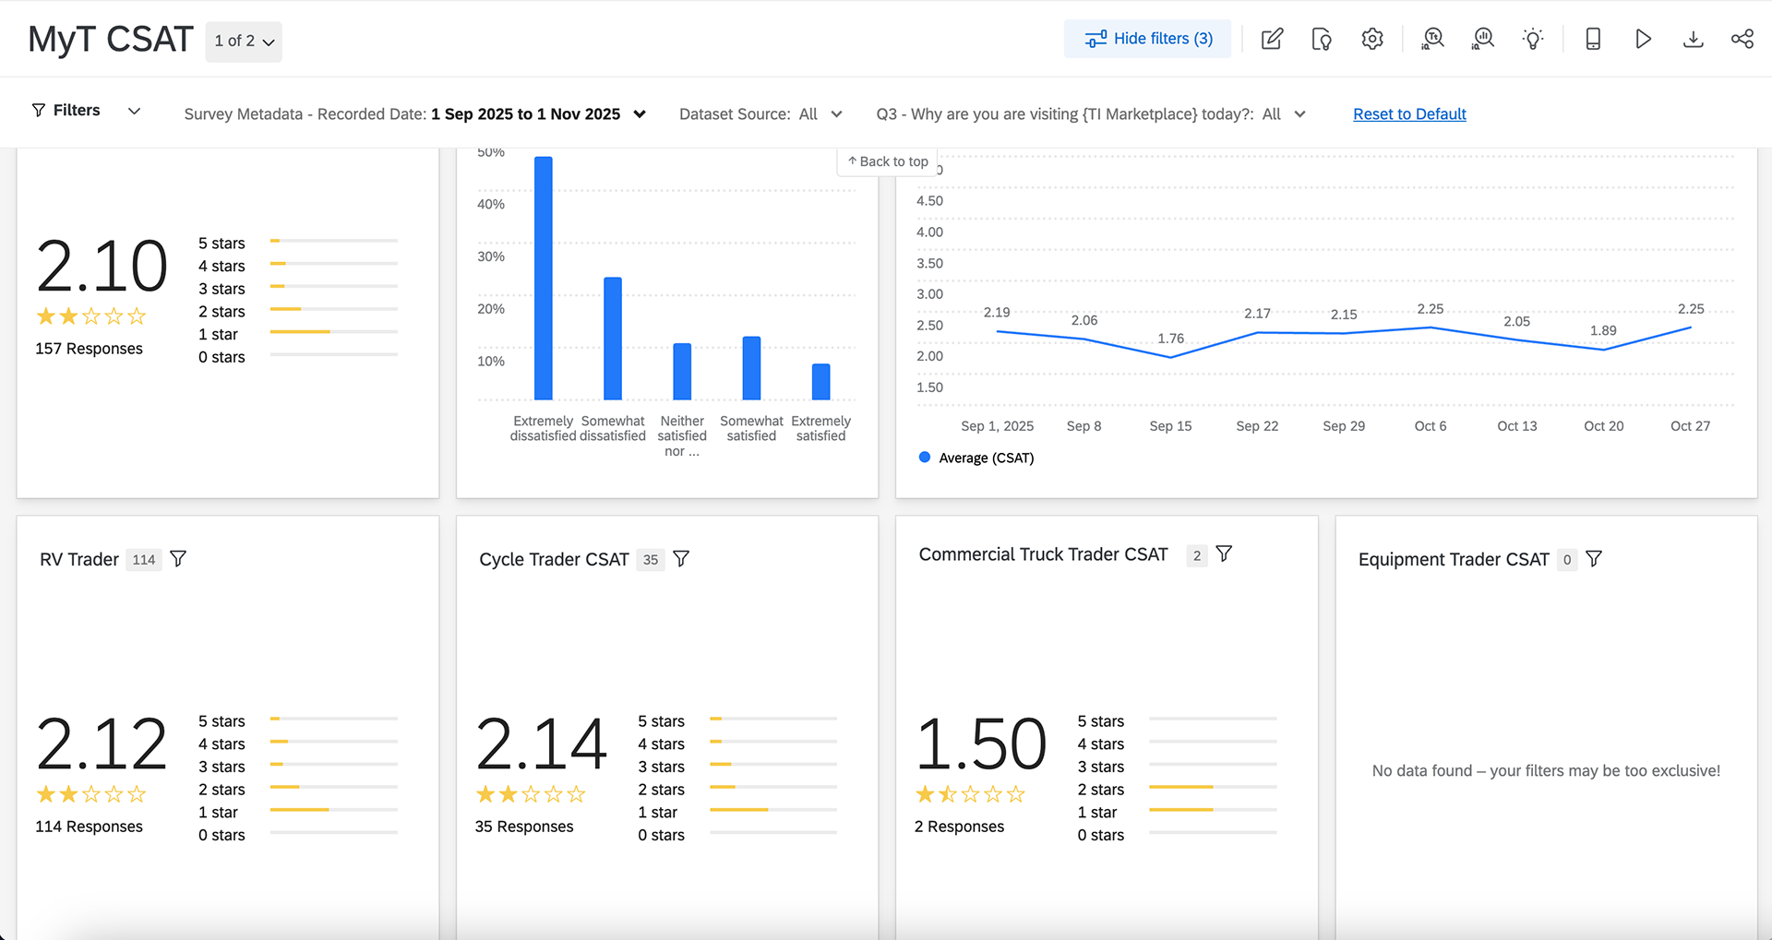This screenshot has width=1772, height=940.
Task: Expand the Filters chevron
Action: coord(134,111)
